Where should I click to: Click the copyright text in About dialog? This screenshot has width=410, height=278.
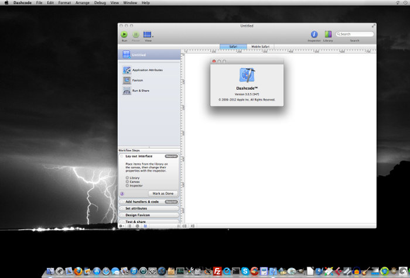247,99
